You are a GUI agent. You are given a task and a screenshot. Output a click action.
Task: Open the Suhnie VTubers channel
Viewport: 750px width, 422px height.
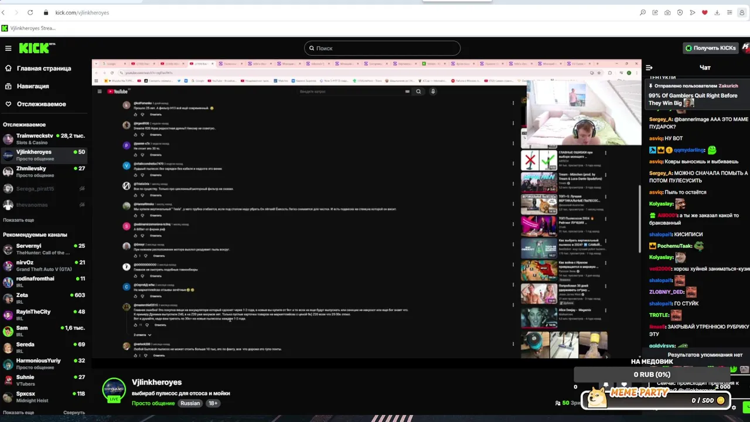point(44,380)
